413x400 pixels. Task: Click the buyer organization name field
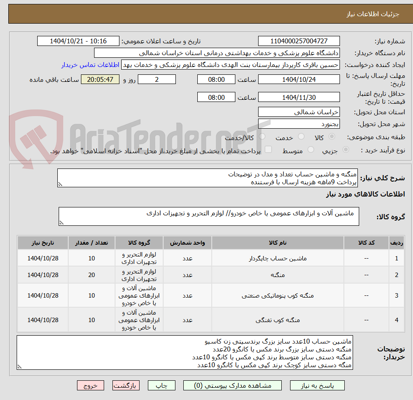(x=217, y=53)
